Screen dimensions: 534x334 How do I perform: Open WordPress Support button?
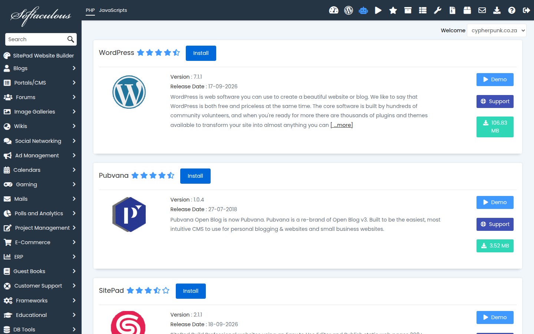495,101
